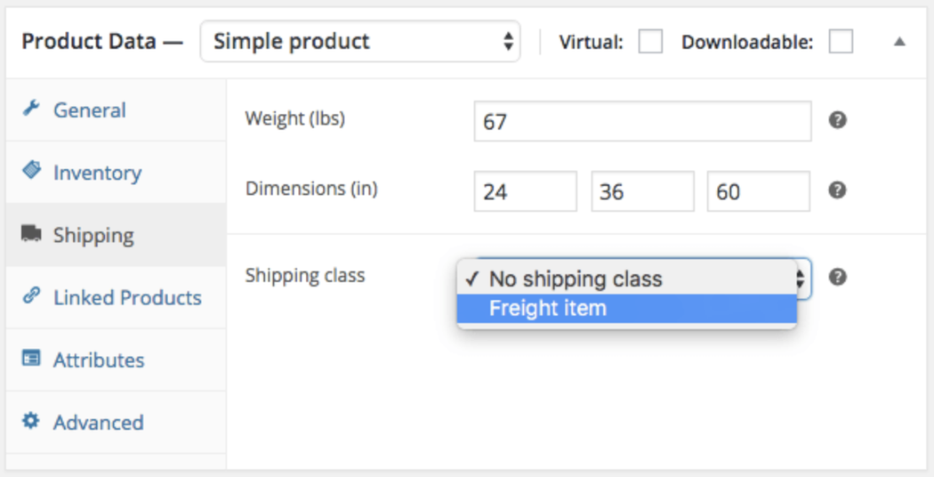Screen dimensions: 934x477
Task: Click the Linked Products link icon
Action: pos(31,296)
